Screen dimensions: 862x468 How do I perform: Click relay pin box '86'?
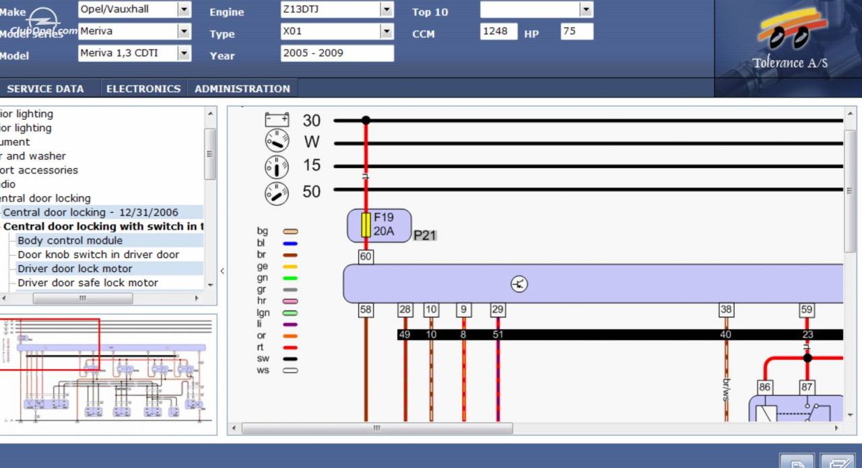[x=764, y=387]
